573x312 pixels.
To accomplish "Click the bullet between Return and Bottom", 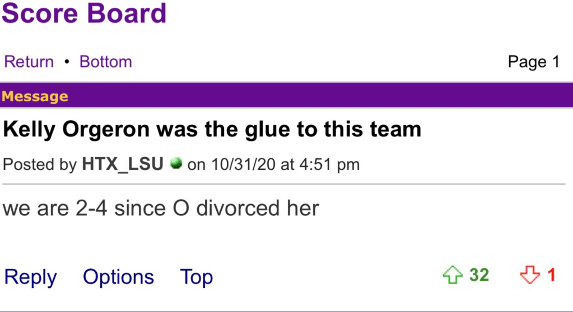I will click(67, 62).
